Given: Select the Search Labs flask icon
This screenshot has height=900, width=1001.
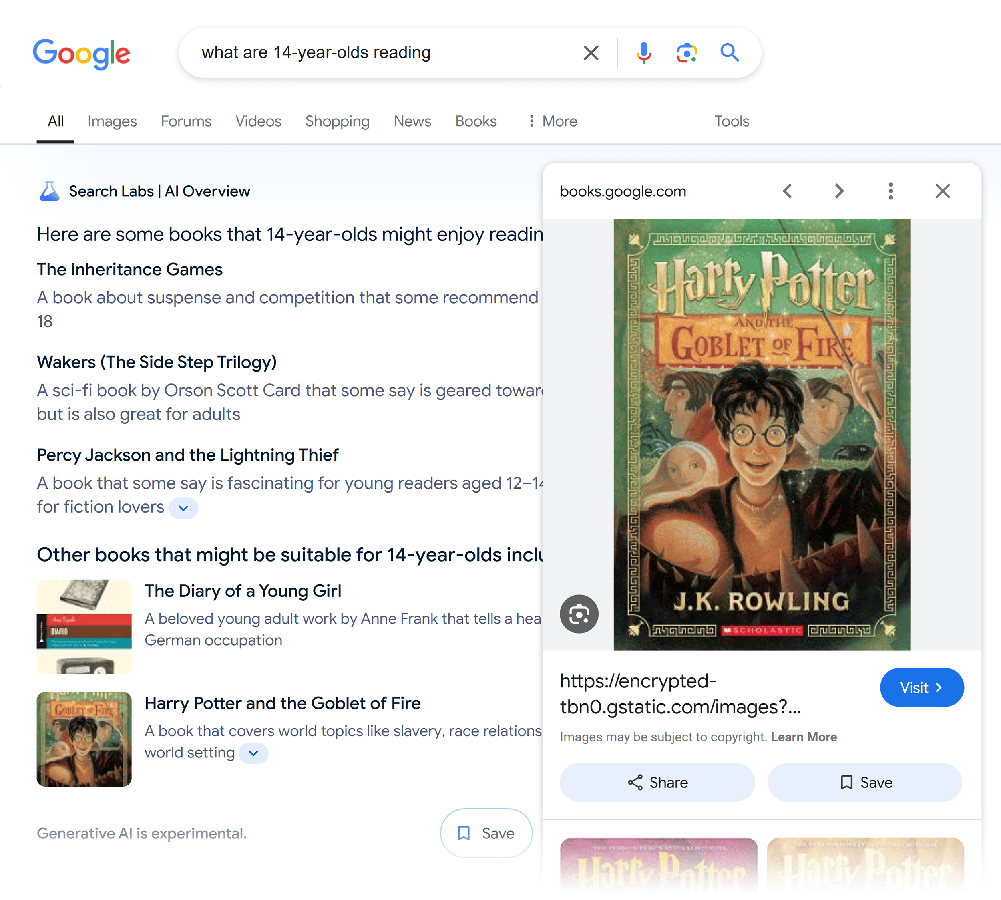Looking at the screenshot, I should click(x=50, y=191).
